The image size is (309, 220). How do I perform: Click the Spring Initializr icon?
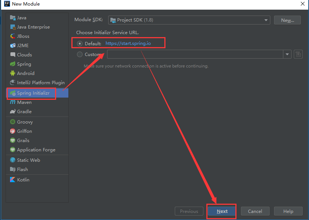pos(13,93)
